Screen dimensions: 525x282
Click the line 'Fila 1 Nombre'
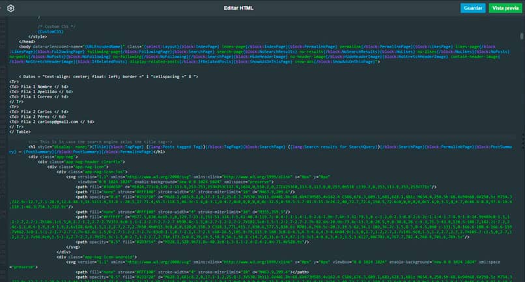[x=39, y=87]
